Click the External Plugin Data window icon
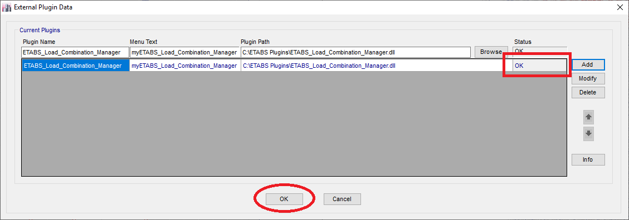629x220 pixels. pos(7,7)
